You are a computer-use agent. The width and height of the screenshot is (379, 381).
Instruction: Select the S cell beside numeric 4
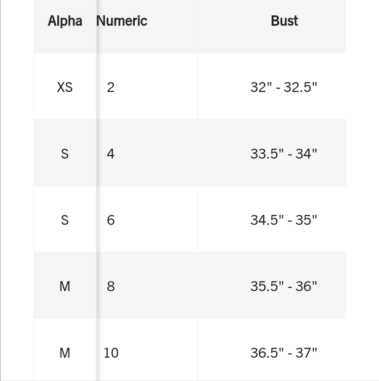coord(65,154)
